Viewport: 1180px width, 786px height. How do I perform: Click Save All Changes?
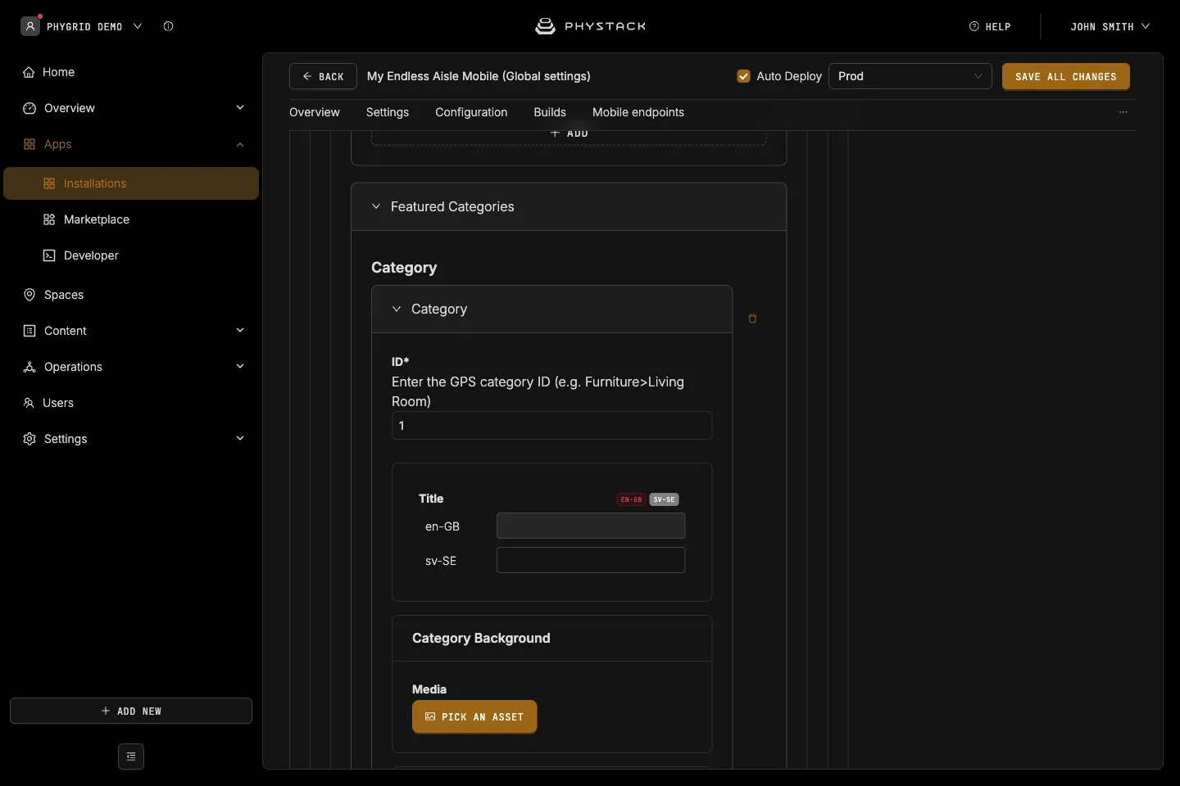[1066, 76]
